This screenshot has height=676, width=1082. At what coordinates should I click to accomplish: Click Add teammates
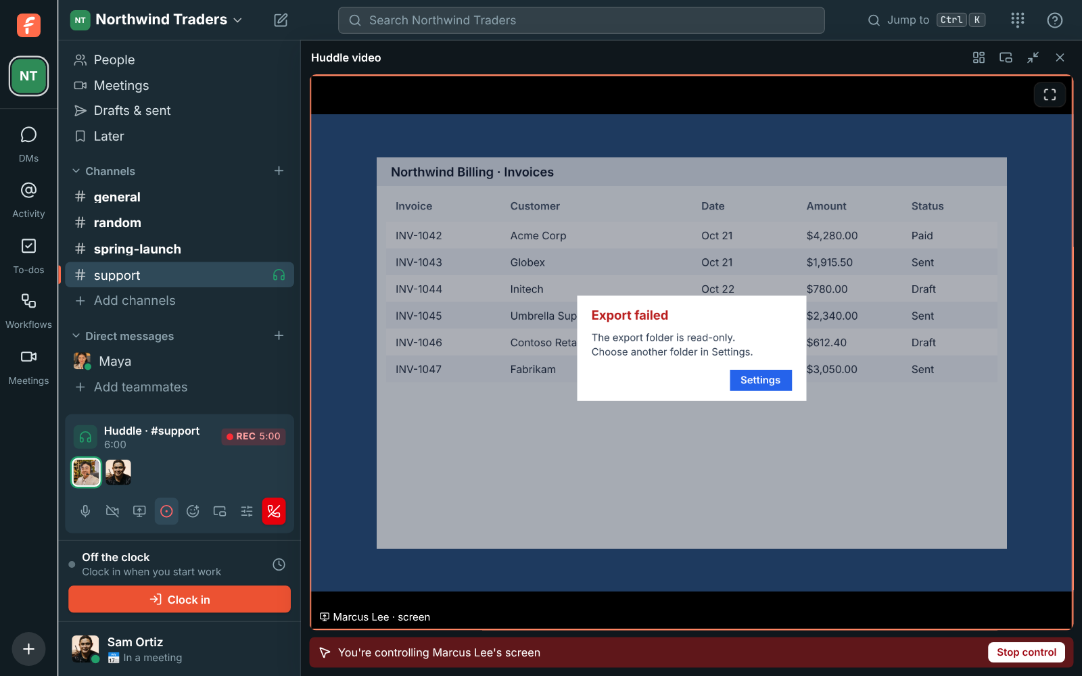coord(180,387)
